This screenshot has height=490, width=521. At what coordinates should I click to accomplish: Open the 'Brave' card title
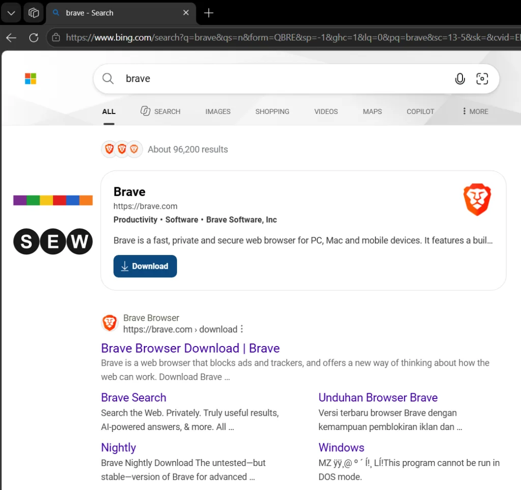(x=130, y=192)
